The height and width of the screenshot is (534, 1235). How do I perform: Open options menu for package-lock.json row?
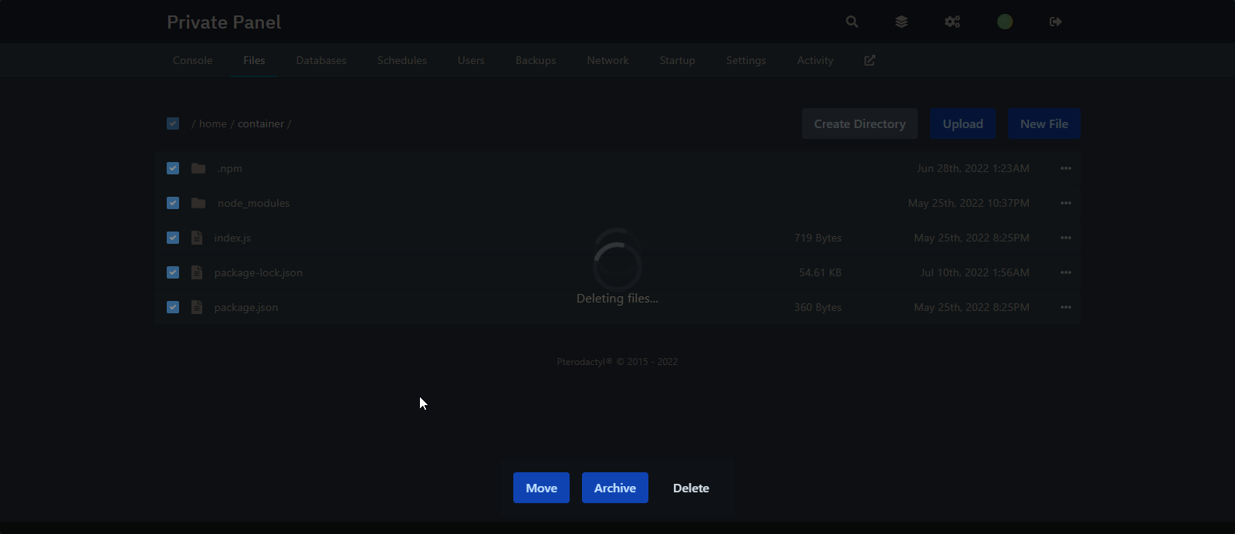coord(1066,272)
